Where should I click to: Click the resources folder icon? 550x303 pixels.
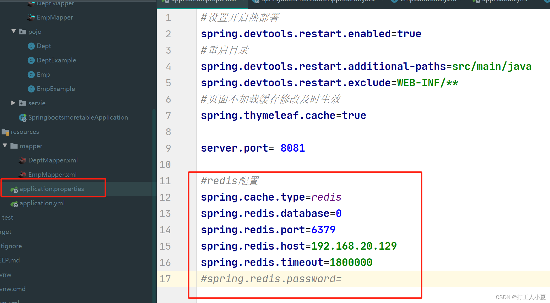5,132
